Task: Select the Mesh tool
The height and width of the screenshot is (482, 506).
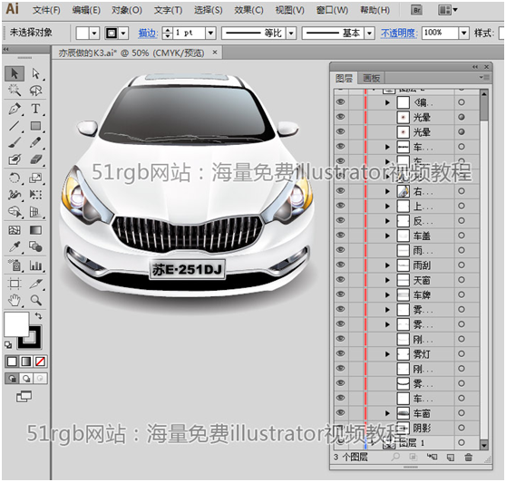Action: pyautogui.click(x=15, y=230)
